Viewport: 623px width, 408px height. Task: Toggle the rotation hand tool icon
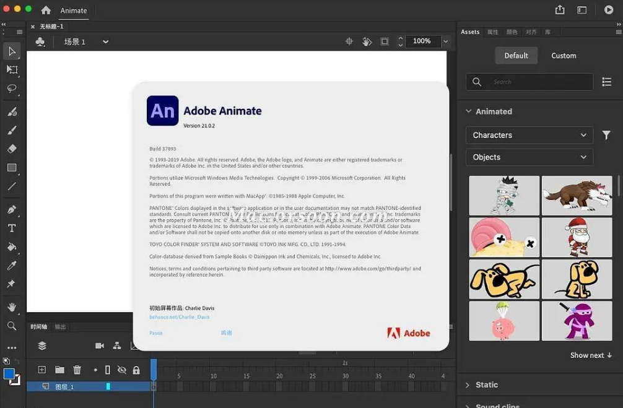pyautogui.click(x=367, y=41)
